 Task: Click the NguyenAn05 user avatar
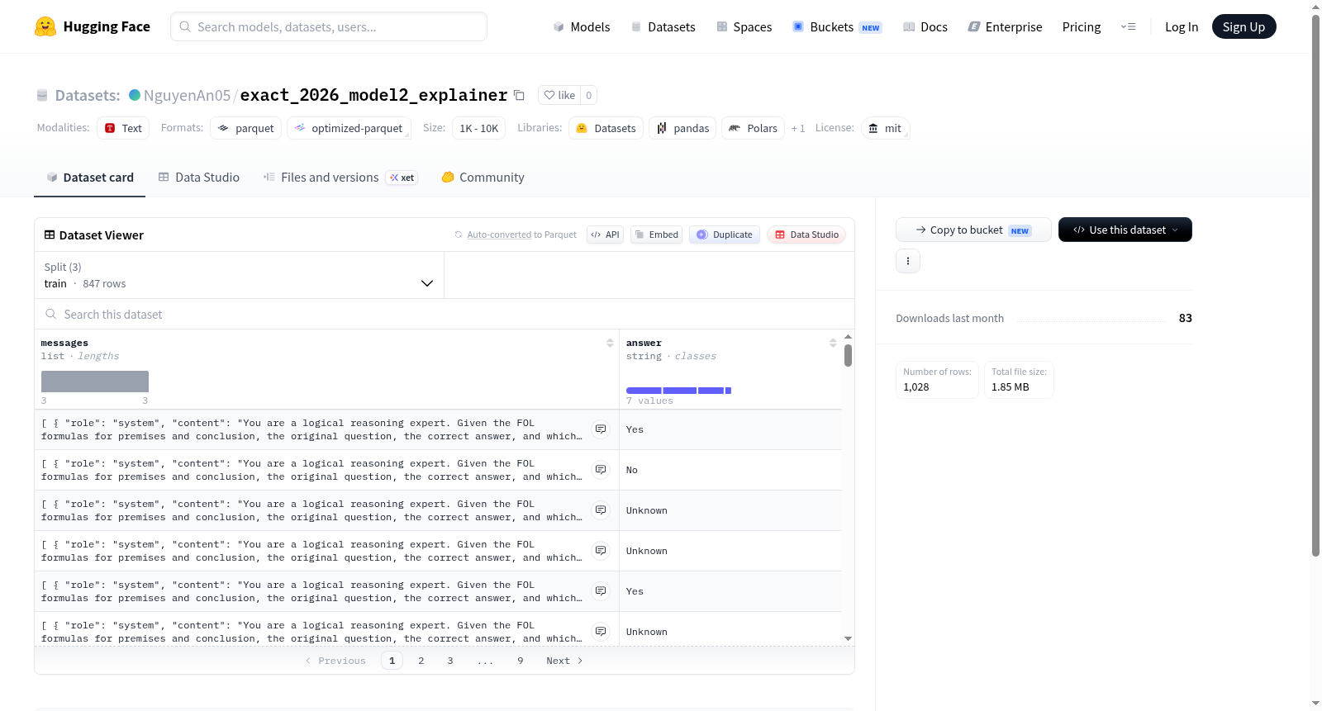tap(135, 95)
